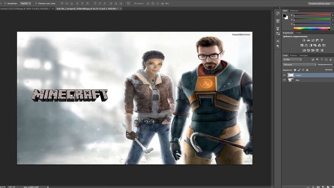Add a Color Balance adjustment (scales icon)
This screenshot has width=334, height=188.
[x=306, y=45]
